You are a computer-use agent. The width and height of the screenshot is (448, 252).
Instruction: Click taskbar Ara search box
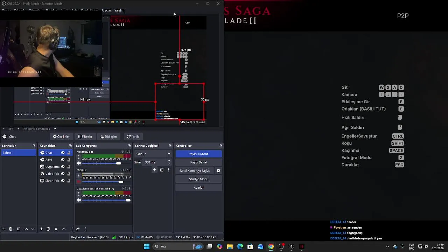click(x=178, y=246)
